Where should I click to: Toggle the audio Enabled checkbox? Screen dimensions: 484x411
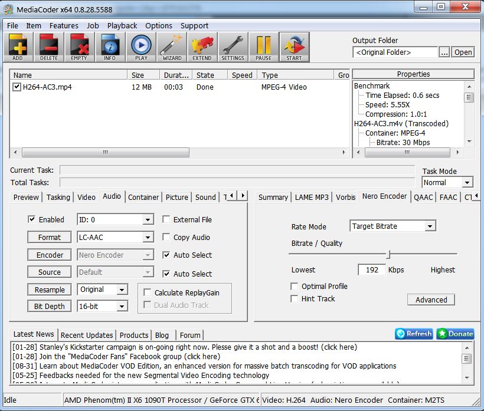click(31, 219)
